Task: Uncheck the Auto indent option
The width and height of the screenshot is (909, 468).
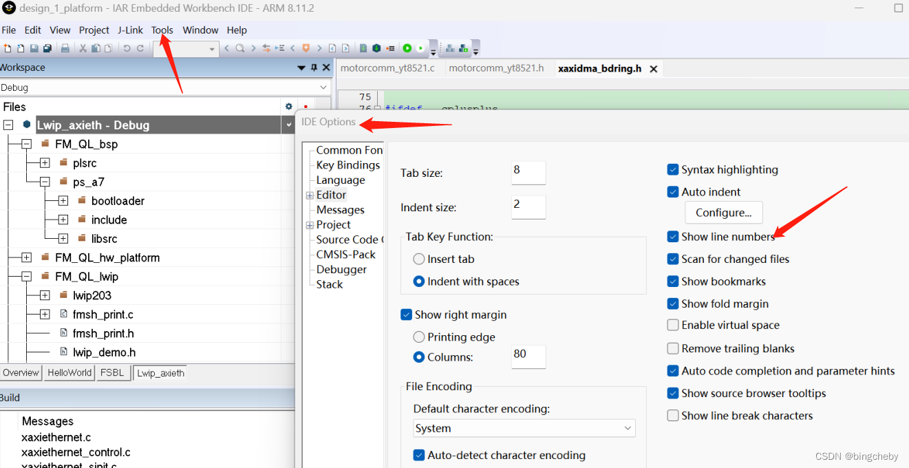Action: [x=673, y=192]
